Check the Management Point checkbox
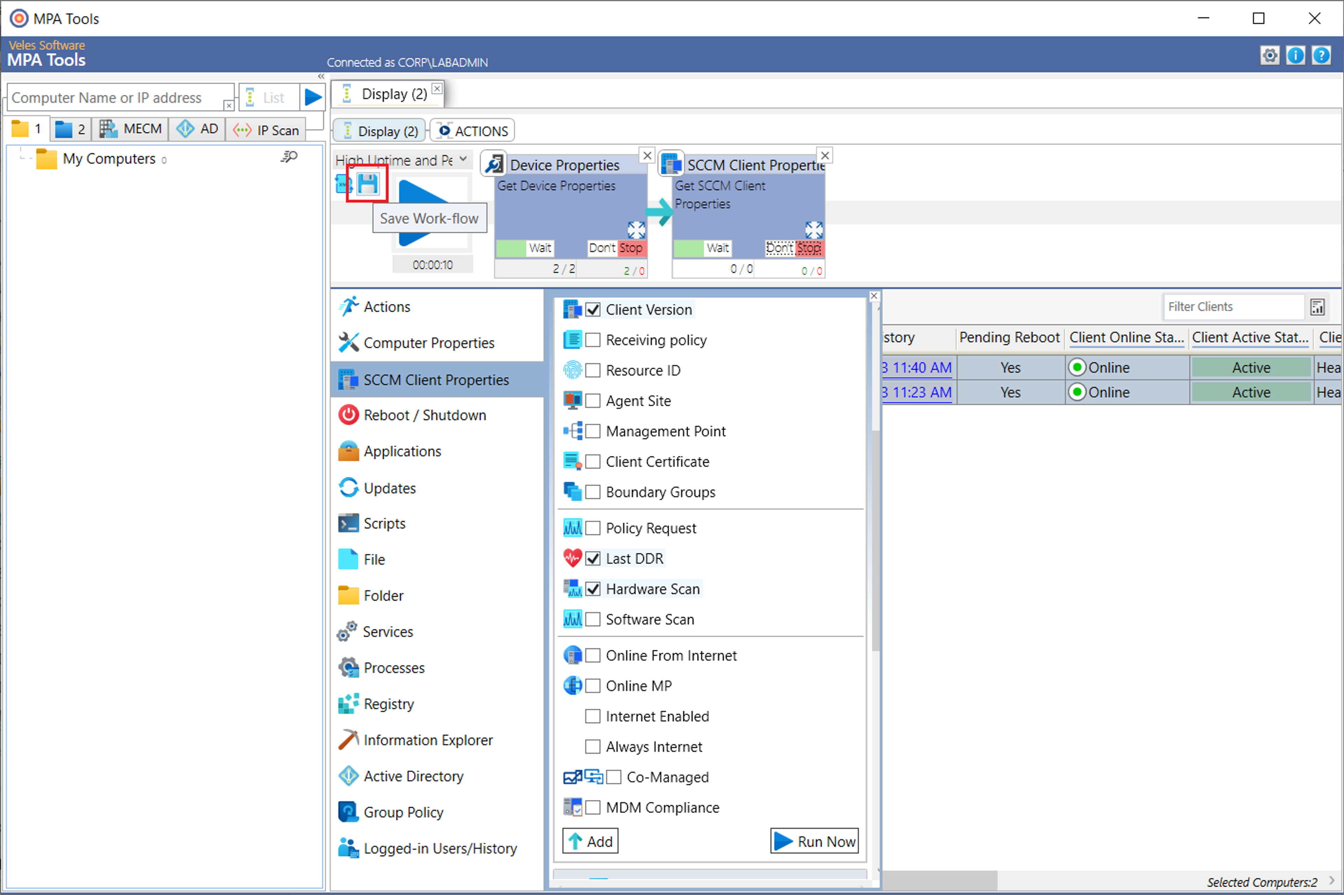1344x895 pixels. click(x=593, y=431)
